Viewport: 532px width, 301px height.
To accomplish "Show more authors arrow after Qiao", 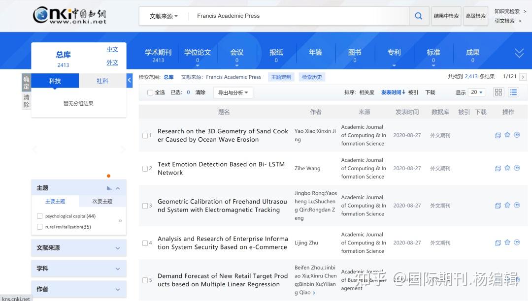I will (314, 293).
